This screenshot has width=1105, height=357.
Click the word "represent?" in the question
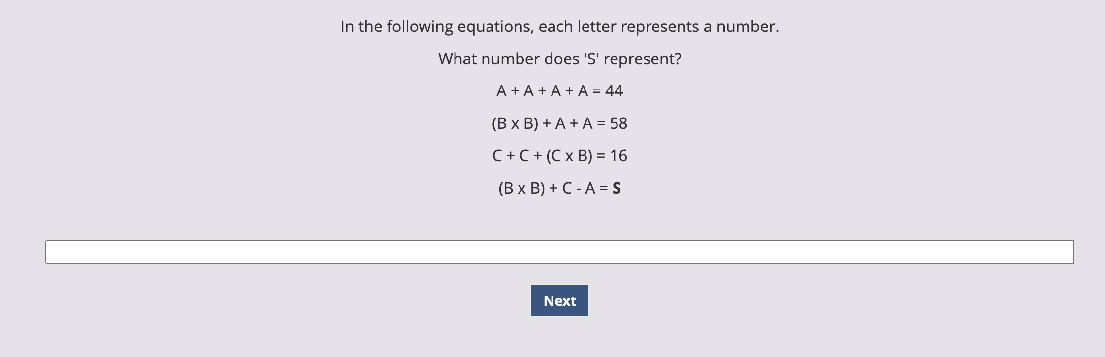point(643,59)
